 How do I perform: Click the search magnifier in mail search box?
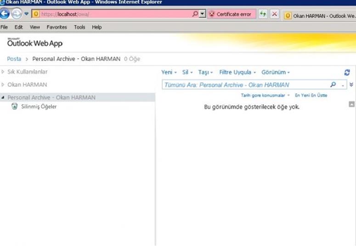[x=333, y=84]
